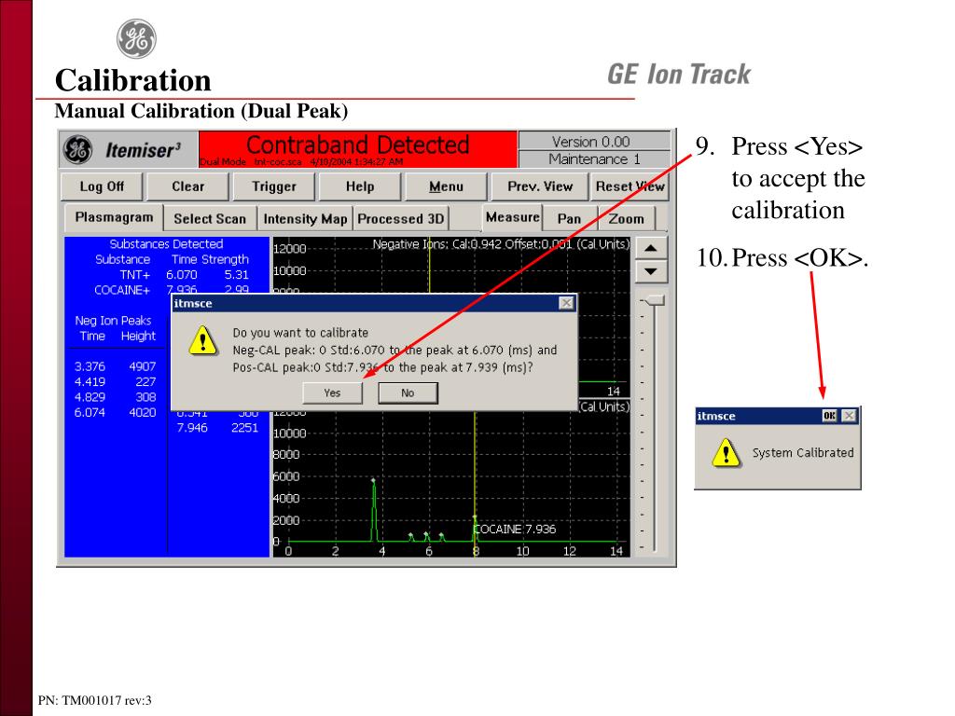Click the down arrow beside the plasmagram
This screenshot has height=716, width=955.
coord(651,271)
